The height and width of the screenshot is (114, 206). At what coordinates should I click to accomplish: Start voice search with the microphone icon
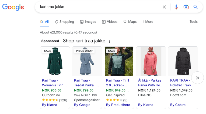(176, 7)
